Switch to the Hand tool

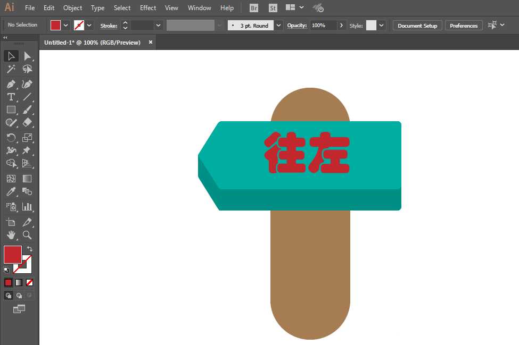(x=11, y=235)
